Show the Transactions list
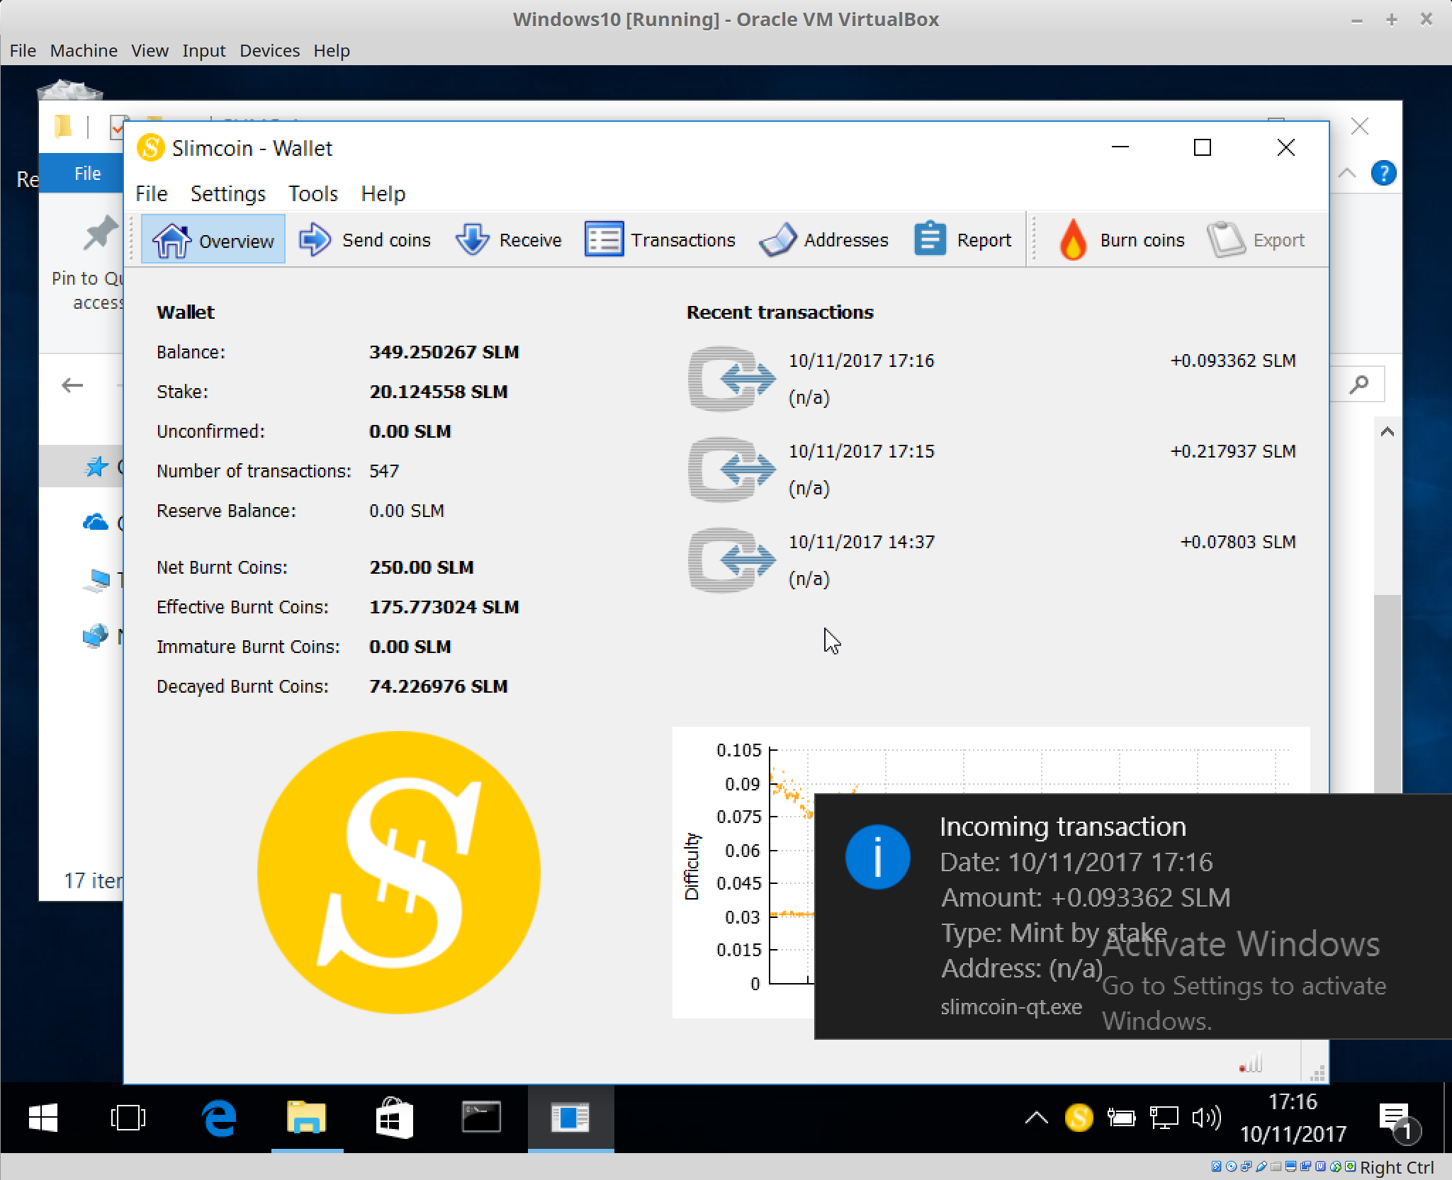 tap(660, 240)
